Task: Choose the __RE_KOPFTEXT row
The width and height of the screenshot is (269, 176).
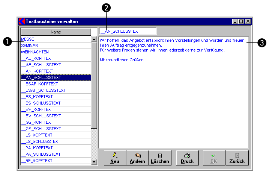Action: (56, 161)
